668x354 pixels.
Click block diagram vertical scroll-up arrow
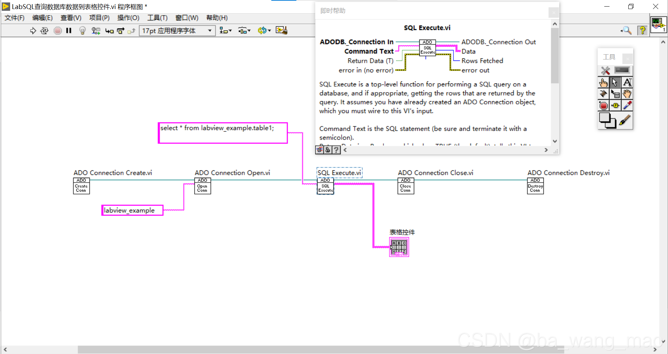(663, 42)
